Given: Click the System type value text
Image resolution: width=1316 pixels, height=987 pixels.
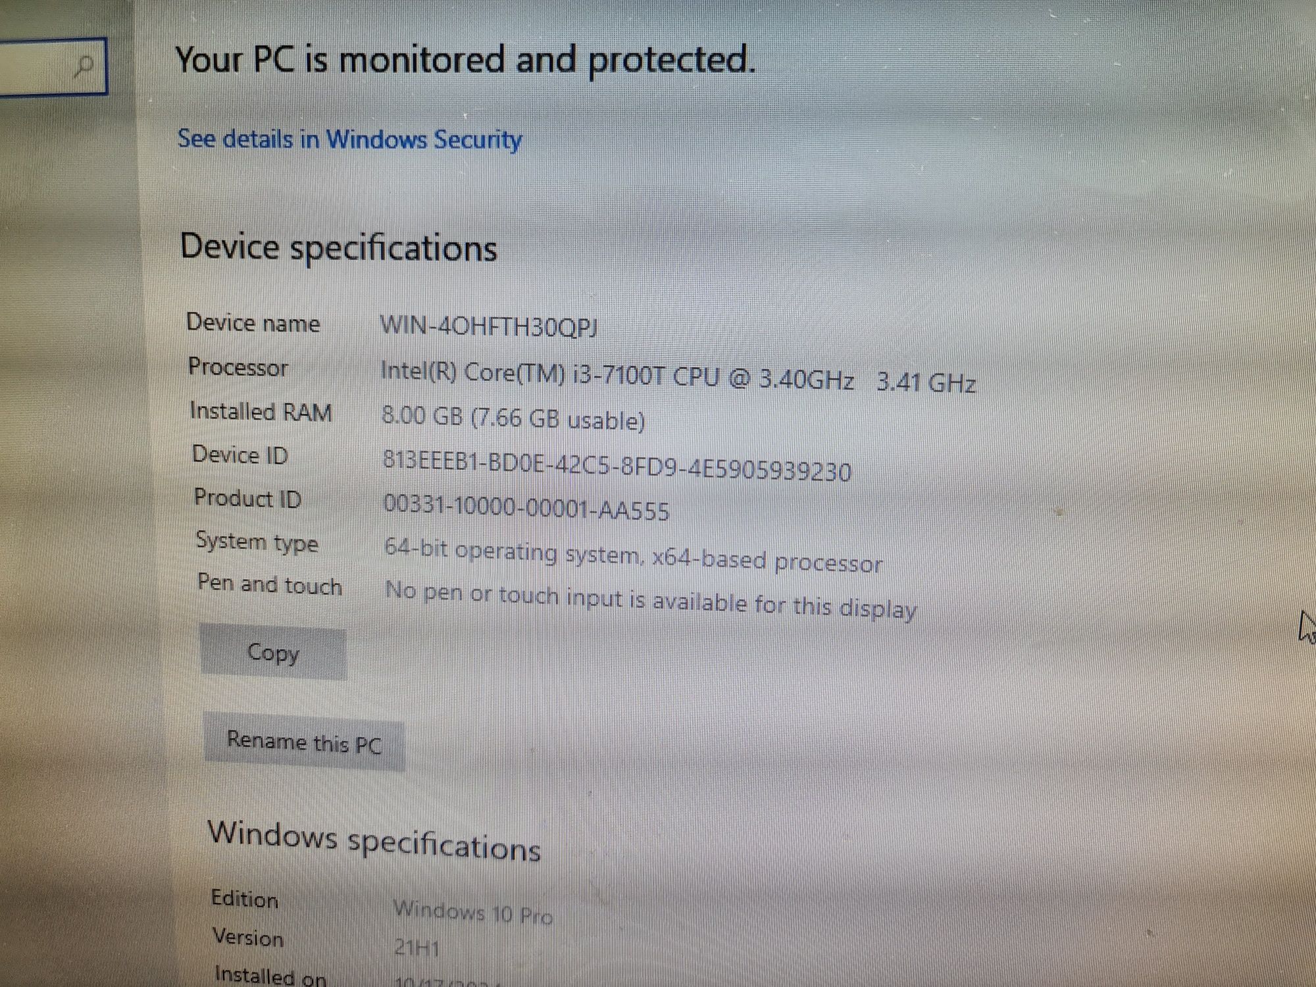Looking at the screenshot, I should click(633, 555).
